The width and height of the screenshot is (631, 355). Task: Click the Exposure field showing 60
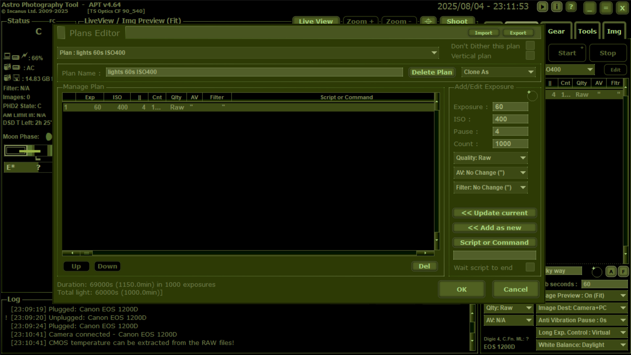[510, 107]
